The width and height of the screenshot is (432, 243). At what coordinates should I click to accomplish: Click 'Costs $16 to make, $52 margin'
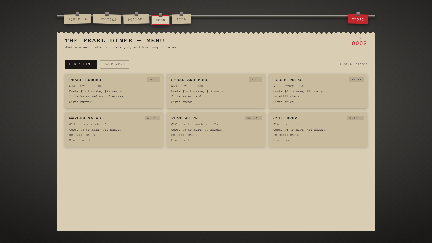[198, 92]
